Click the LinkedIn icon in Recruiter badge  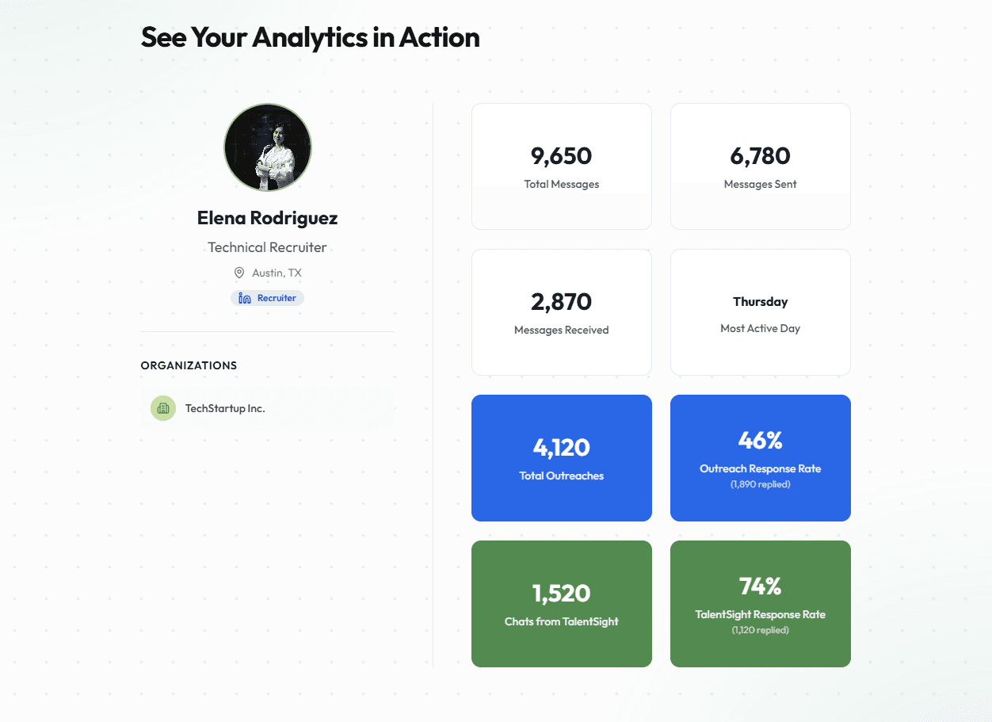coord(245,298)
